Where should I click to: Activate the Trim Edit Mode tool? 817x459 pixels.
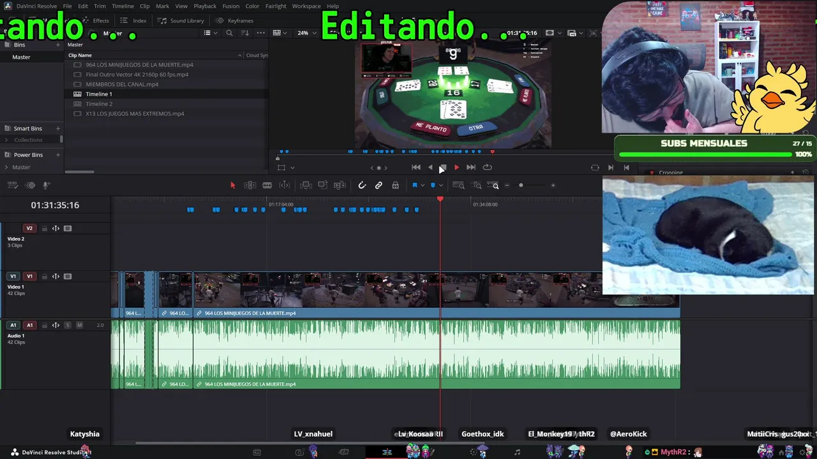[x=250, y=186]
